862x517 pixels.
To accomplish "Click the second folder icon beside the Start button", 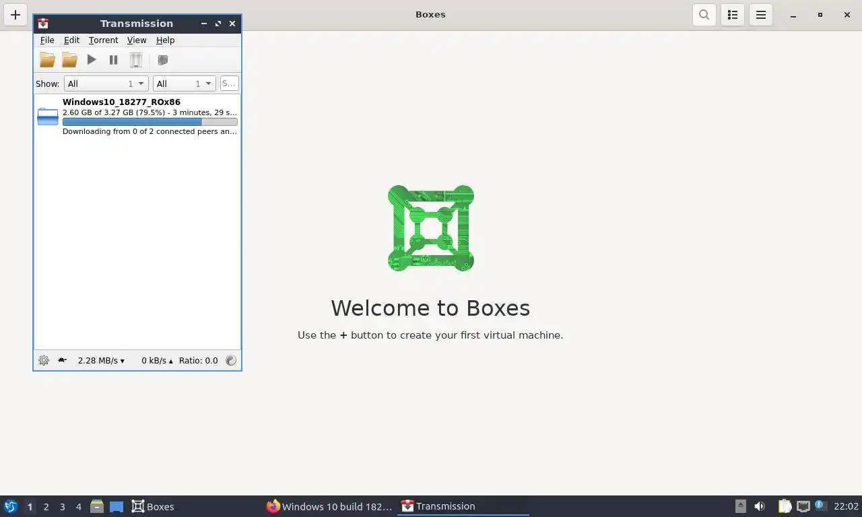I will point(69,60).
